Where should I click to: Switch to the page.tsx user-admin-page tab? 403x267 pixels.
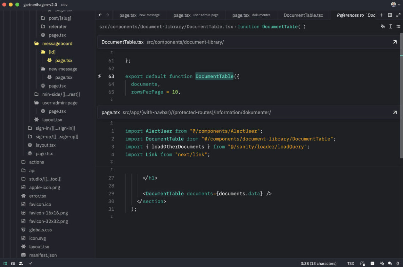coord(196,15)
